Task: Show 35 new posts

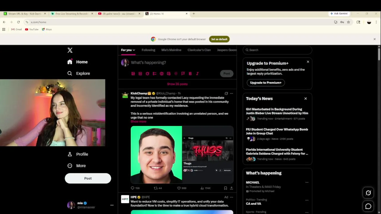Action: (x=177, y=84)
